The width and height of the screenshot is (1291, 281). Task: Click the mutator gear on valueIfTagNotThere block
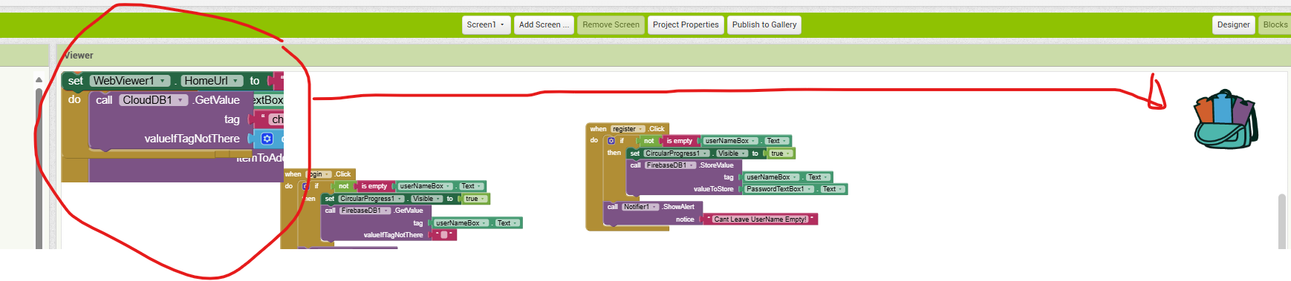click(267, 139)
